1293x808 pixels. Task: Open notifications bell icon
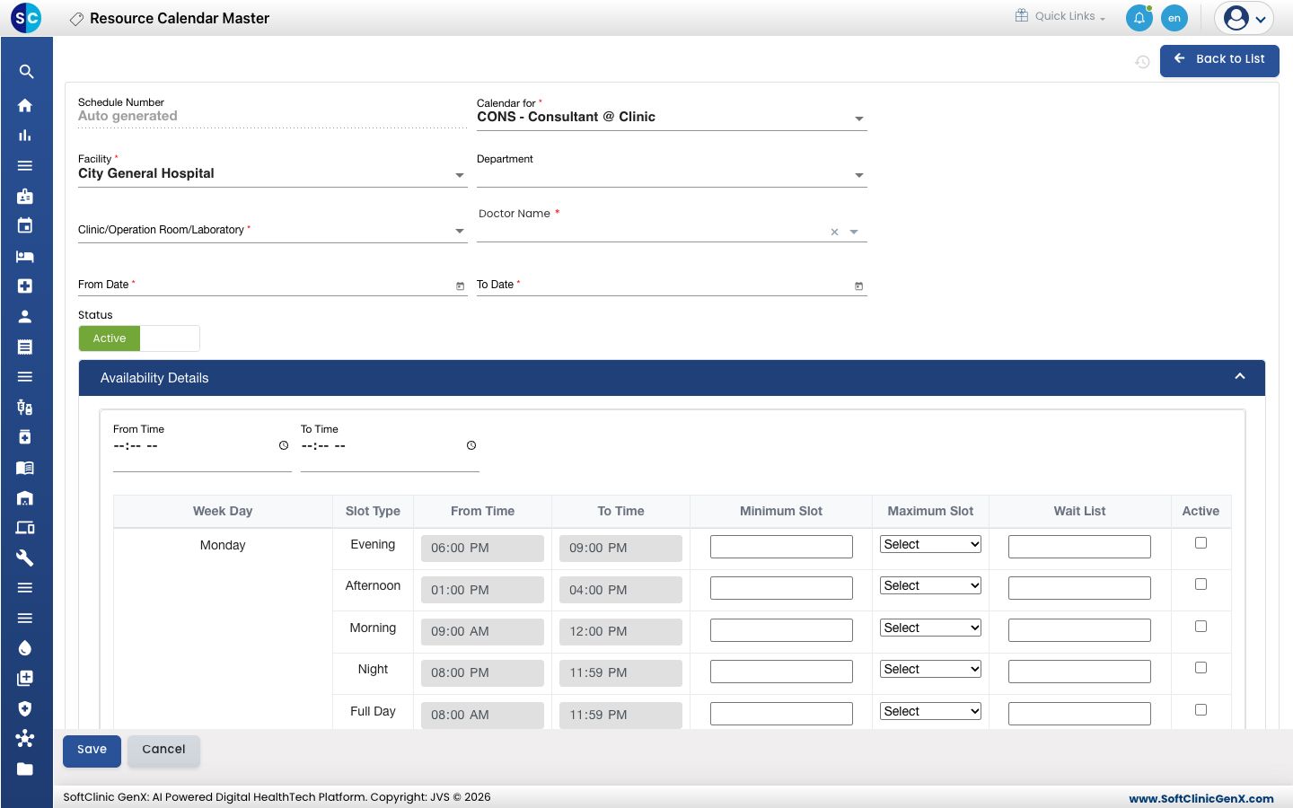click(1139, 18)
